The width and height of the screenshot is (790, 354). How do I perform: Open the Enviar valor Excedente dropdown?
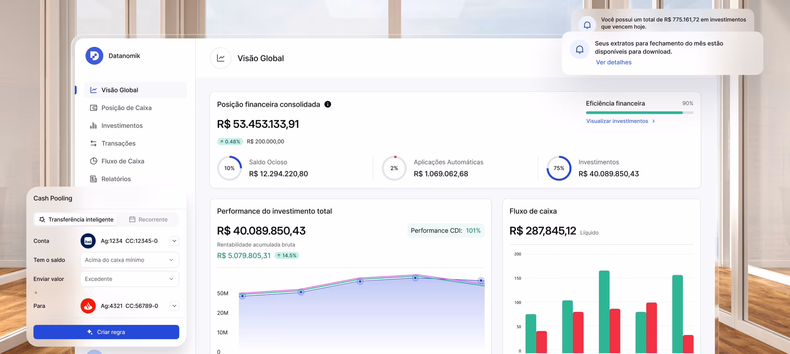pos(129,279)
